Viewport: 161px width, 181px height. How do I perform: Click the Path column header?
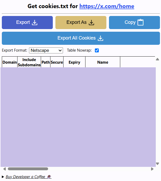[45, 62]
